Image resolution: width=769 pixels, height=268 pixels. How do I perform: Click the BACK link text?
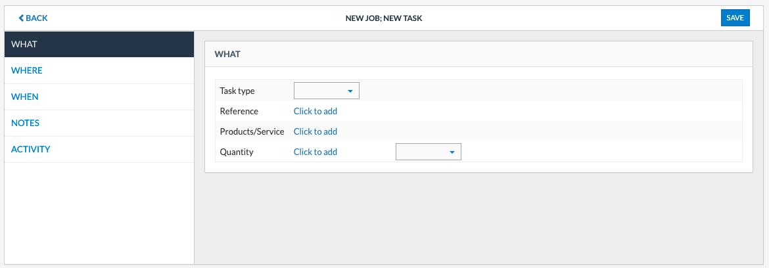click(x=36, y=18)
